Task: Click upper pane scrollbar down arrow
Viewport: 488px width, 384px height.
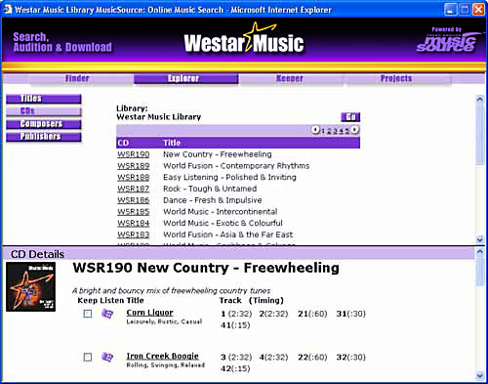Action: [480, 239]
